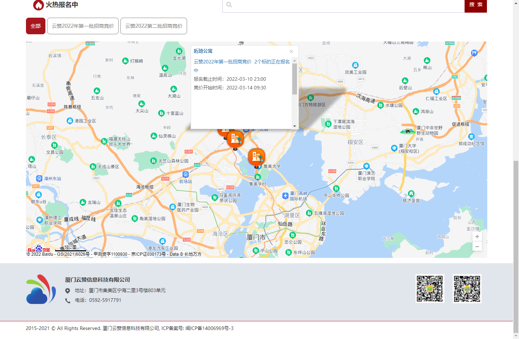The image size is (519, 339).
Task: Click the 厦门大学翔安校区 school icon
Action: pos(394,148)
